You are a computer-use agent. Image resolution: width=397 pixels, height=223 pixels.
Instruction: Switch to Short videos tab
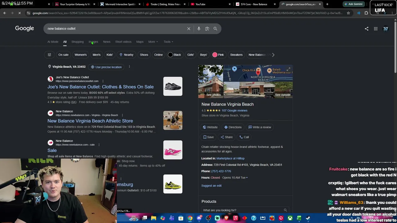coord(123,42)
